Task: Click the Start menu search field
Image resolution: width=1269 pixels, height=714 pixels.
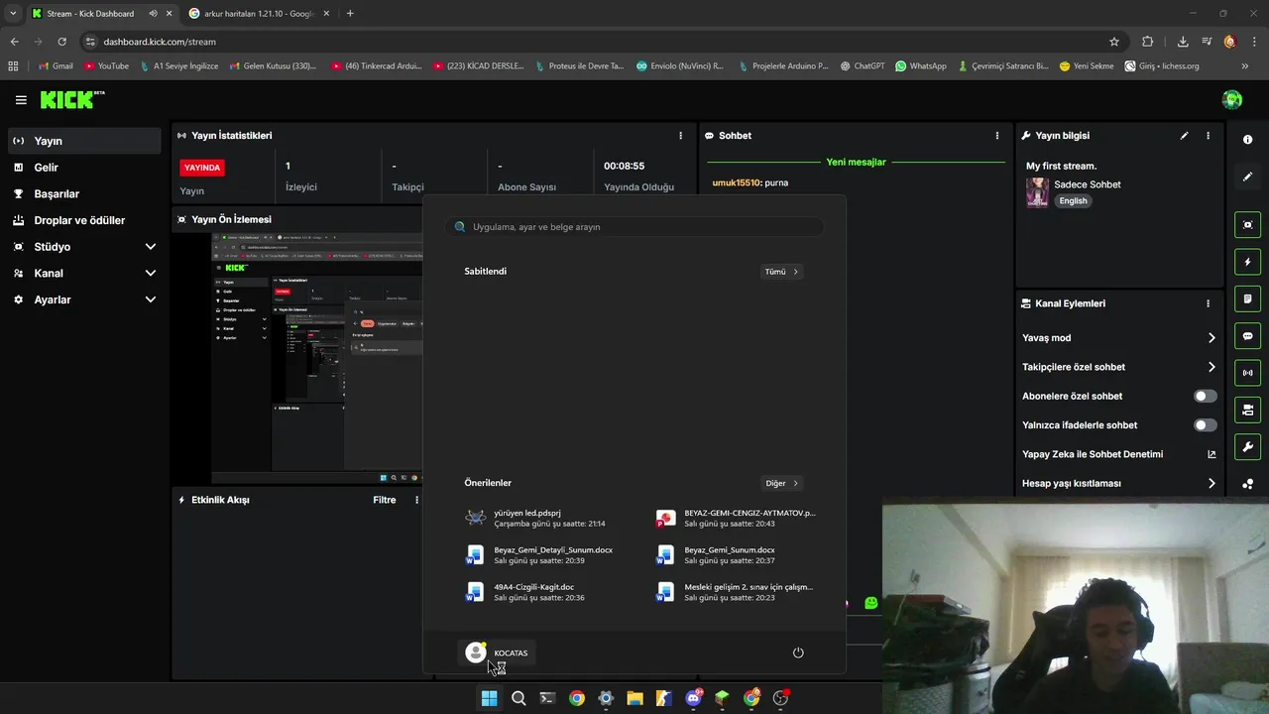Action: pos(634,227)
